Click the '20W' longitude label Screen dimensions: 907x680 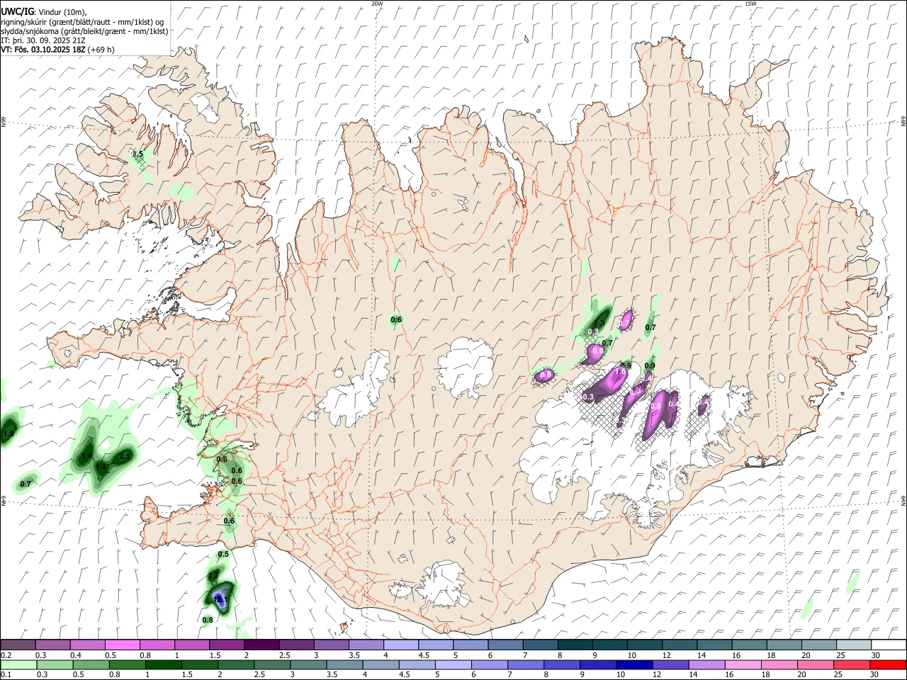377,4
